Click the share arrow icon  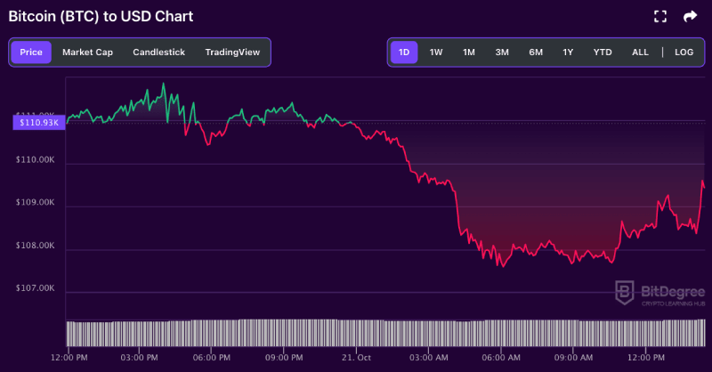click(690, 16)
